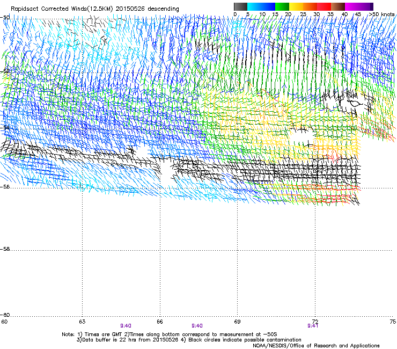Image resolution: width=397 pixels, height=349 pixels.
Task: Click the 66 longitude axis label
Action: pyautogui.click(x=160, y=322)
